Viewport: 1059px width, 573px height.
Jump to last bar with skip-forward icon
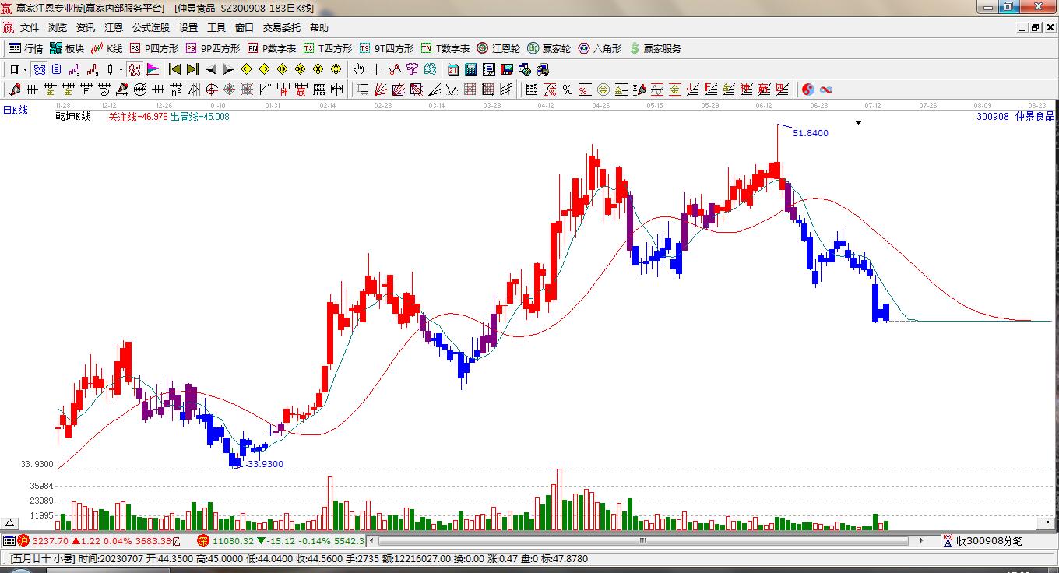(x=192, y=69)
